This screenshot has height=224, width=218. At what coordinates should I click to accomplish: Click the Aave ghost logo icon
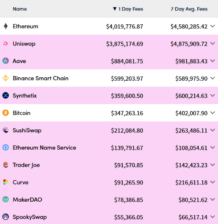(5, 61)
